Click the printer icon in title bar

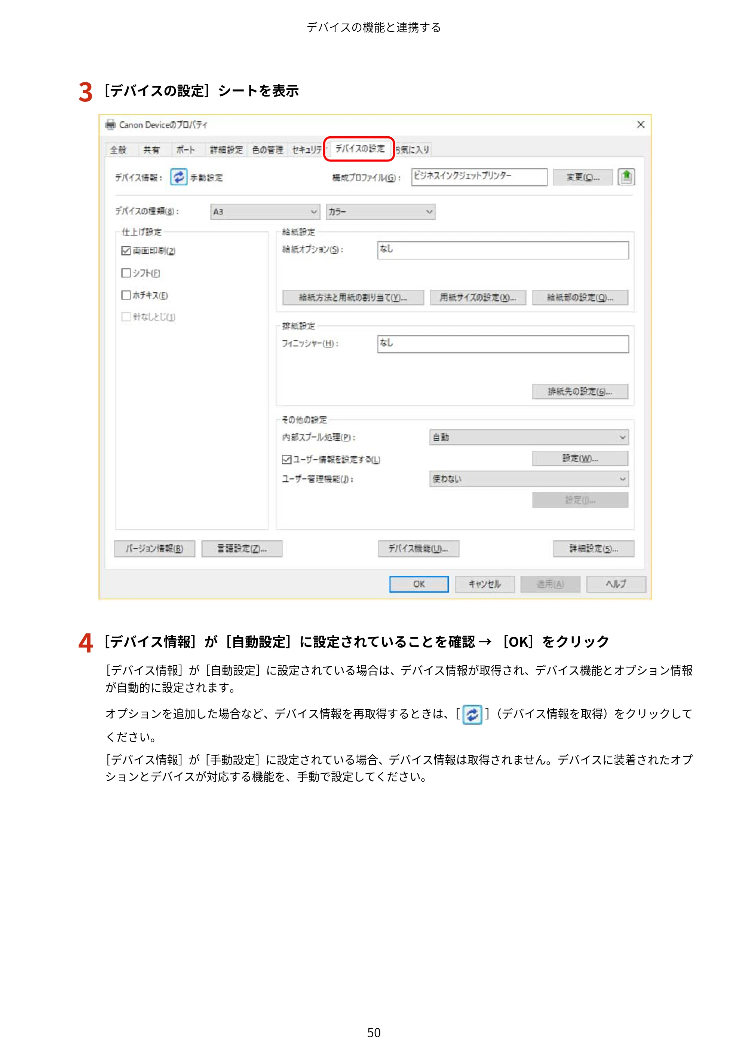point(110,125)
